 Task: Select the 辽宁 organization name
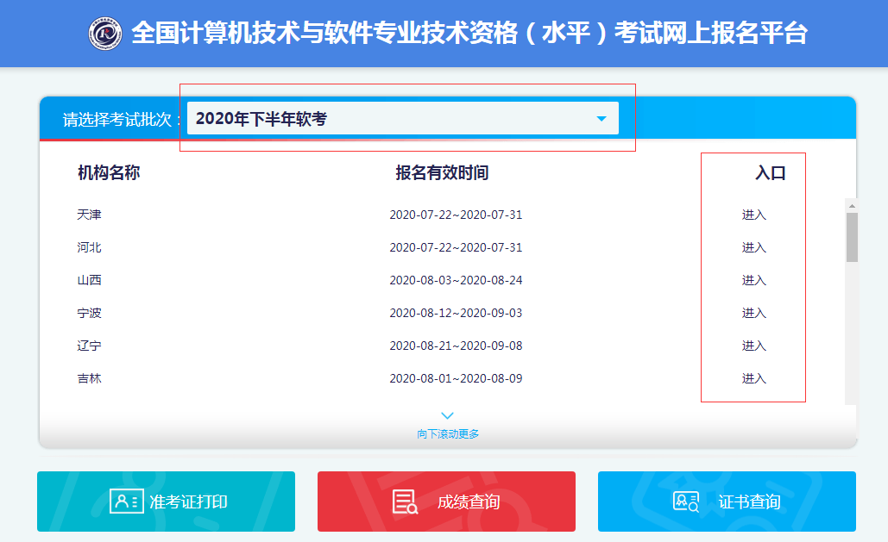[x=90, y=346]
